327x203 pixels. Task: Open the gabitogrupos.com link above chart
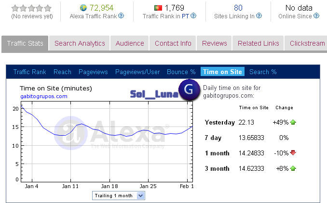(x=44, y=96)
